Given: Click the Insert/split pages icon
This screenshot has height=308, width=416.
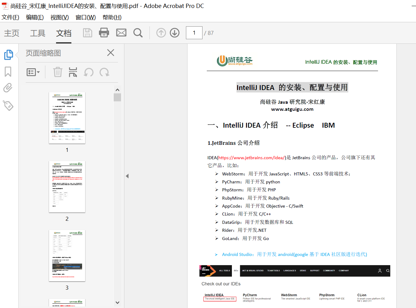Looking at the screenshot, I should (73, 72).
